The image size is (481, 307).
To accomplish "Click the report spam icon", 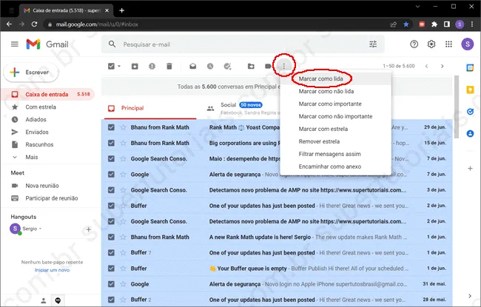I will click(152, 66).
